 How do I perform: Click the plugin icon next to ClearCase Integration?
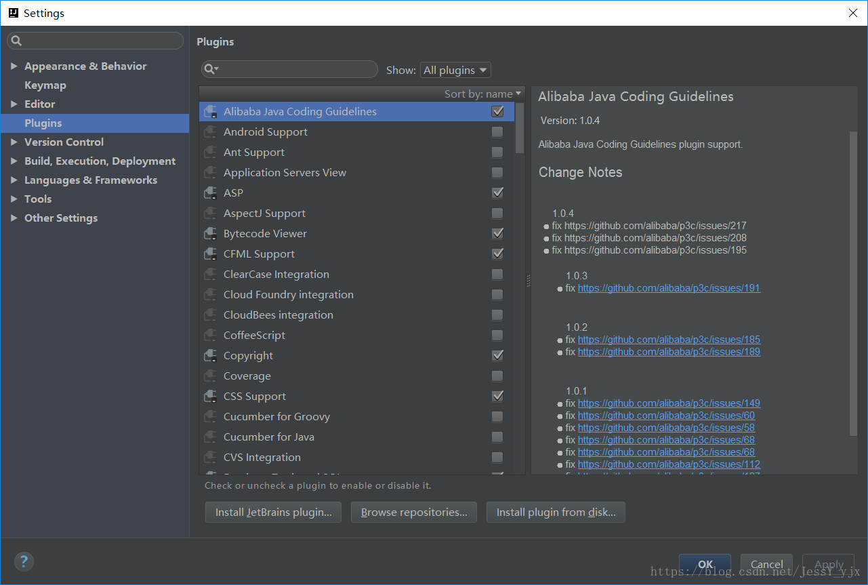tap(211, 275)
